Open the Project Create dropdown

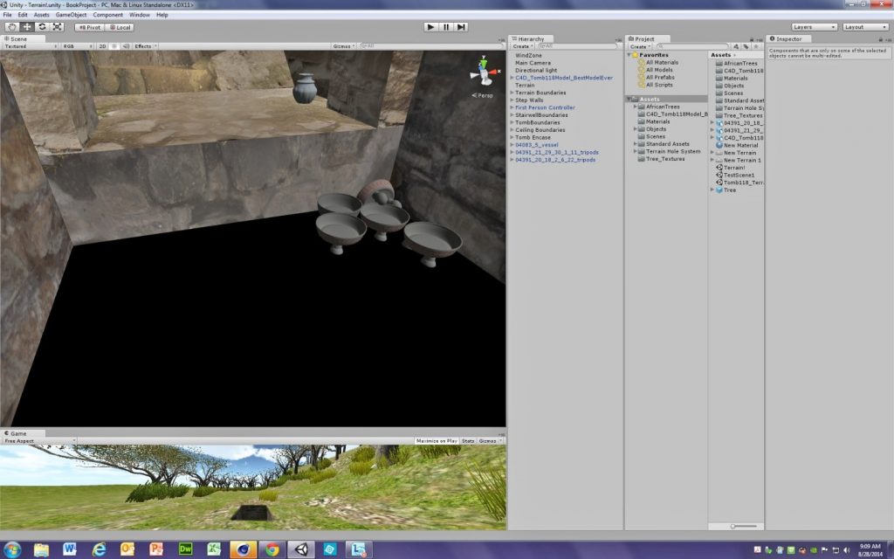pos(640,46)
